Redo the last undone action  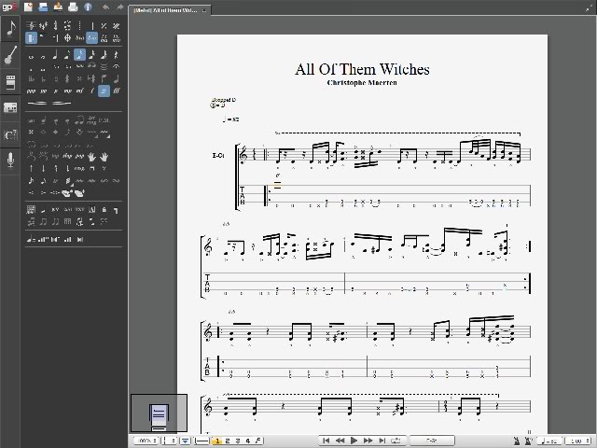(x=120, y=7)
